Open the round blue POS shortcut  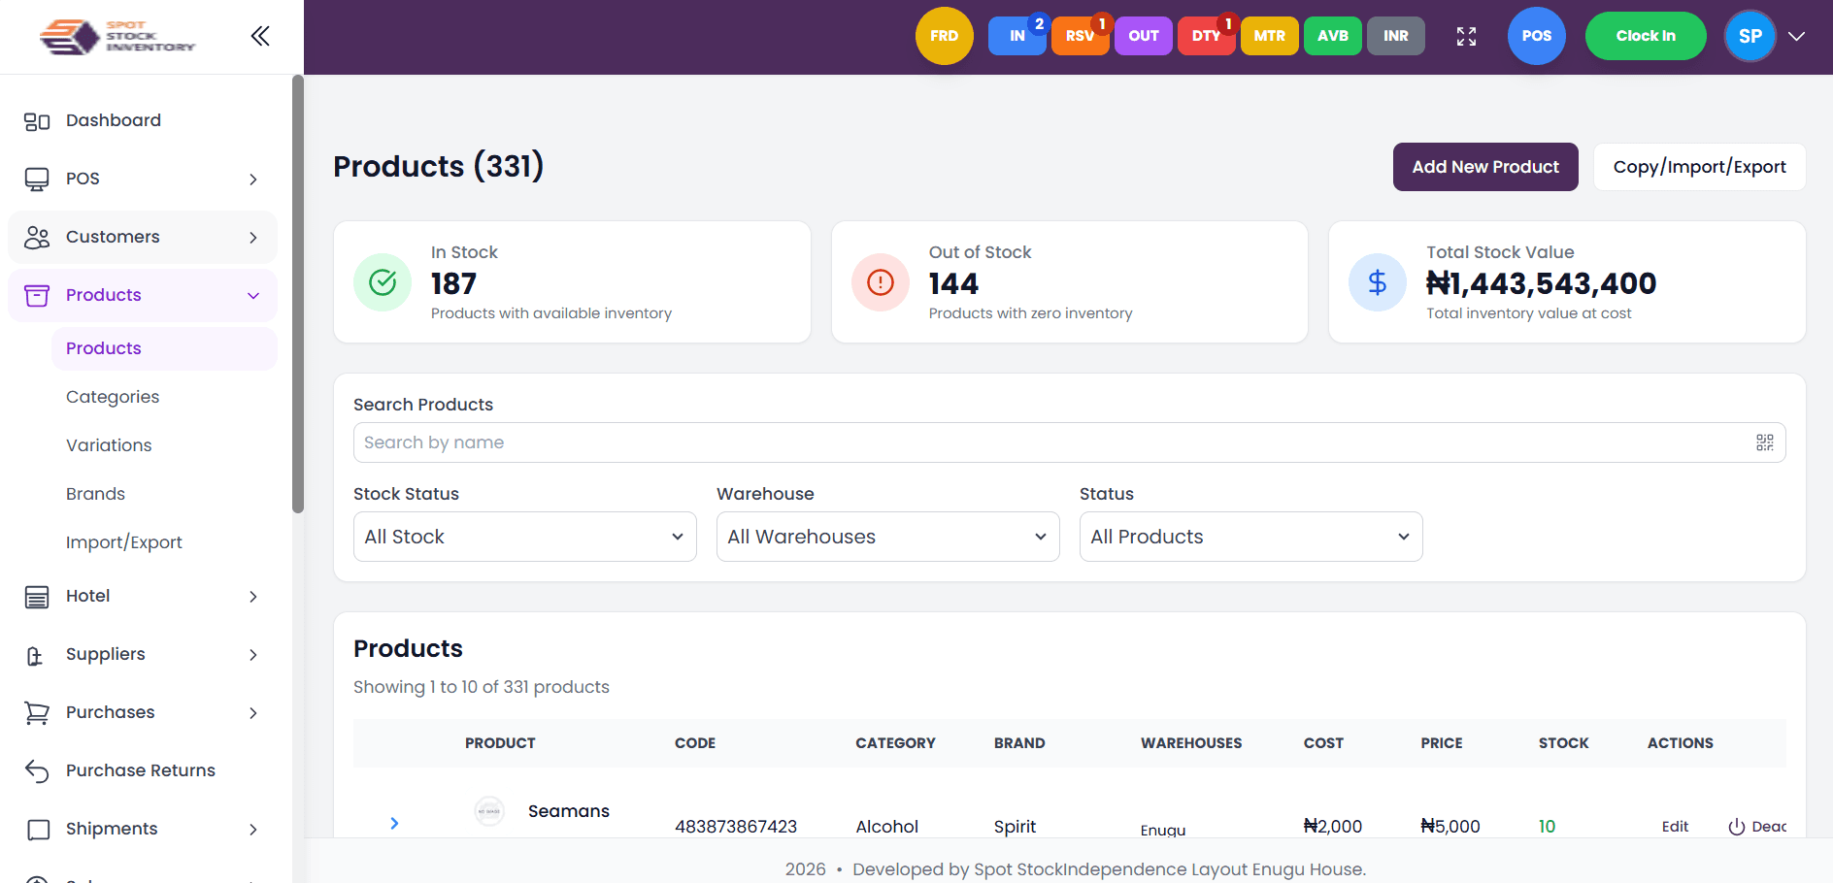1536,37
